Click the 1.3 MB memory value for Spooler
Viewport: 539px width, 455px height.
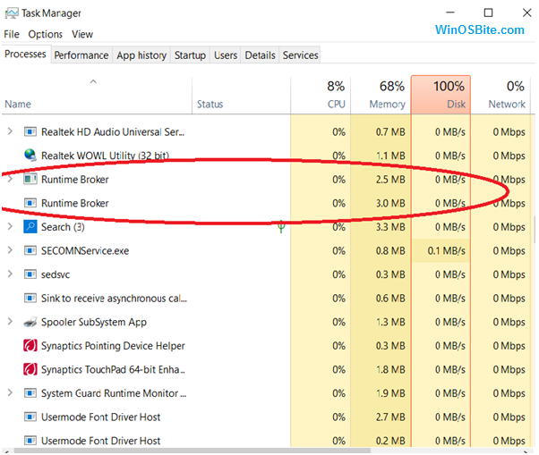[x=390, y=322]
